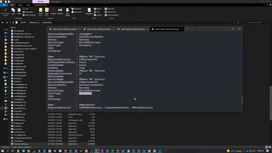The image size is (272, 153).
Task: Create a New folder from the ribbon
Action: point(68,12)
